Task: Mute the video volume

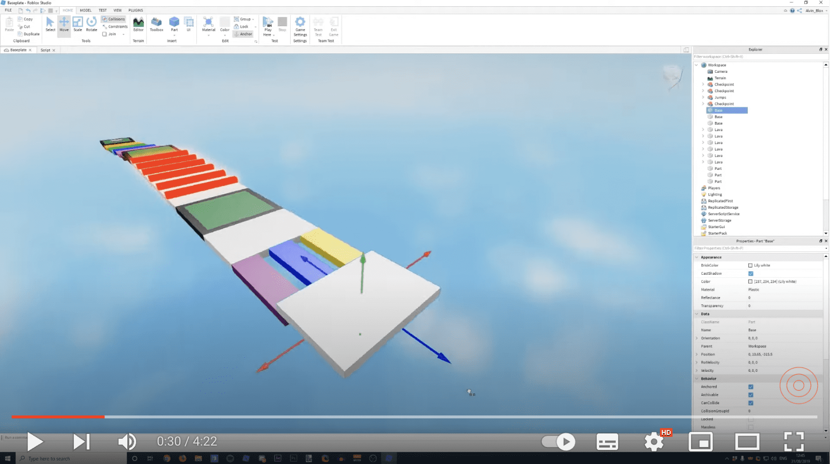Action: click(x=127, y=442)
